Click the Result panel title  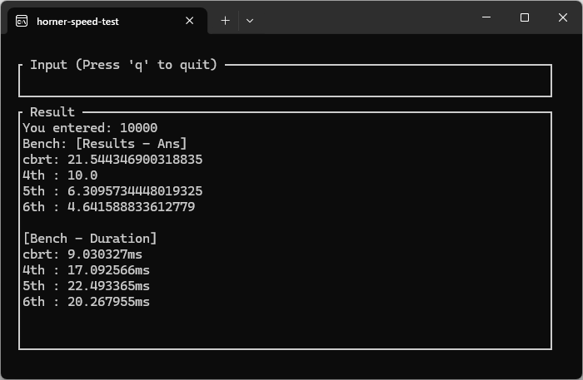pyautogui.click(x=52, y=112)
